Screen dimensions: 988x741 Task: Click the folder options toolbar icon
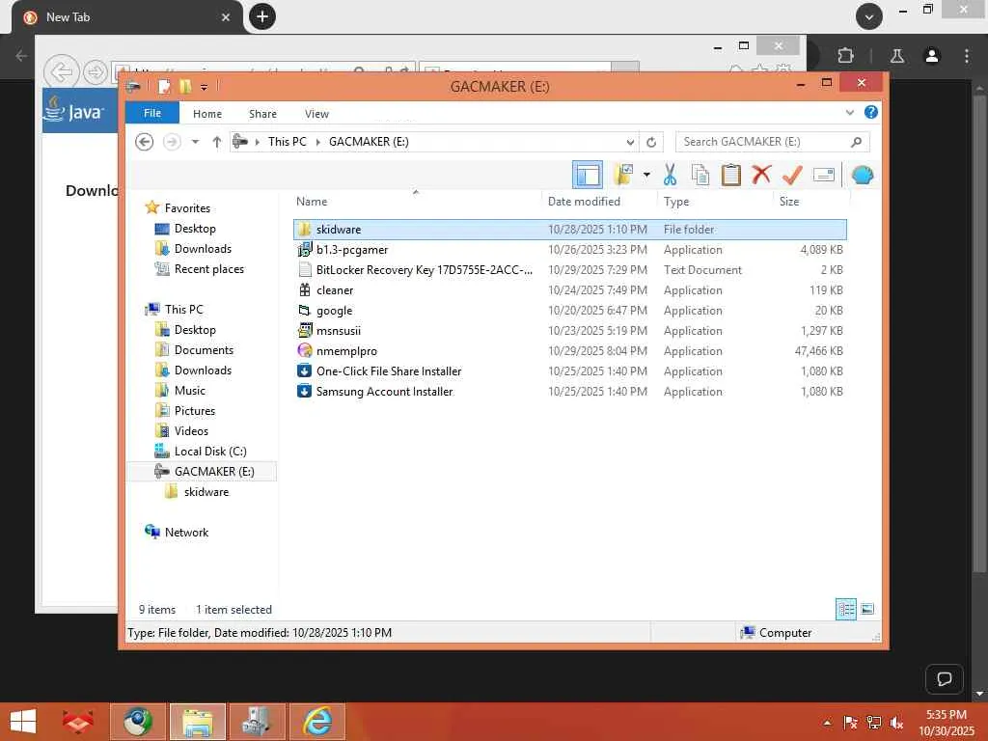tap(624, 175)
